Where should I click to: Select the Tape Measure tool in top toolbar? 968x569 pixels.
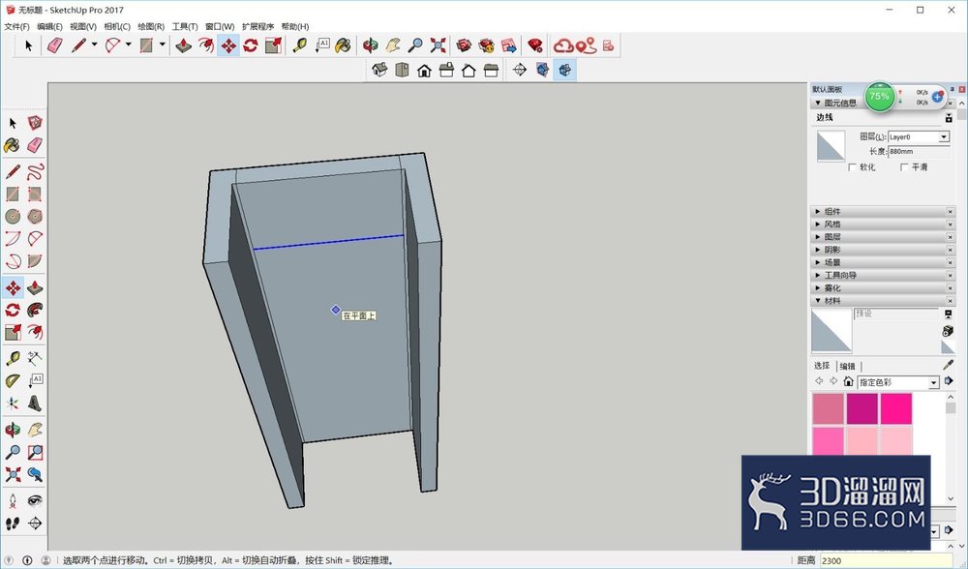pos(300,45)
